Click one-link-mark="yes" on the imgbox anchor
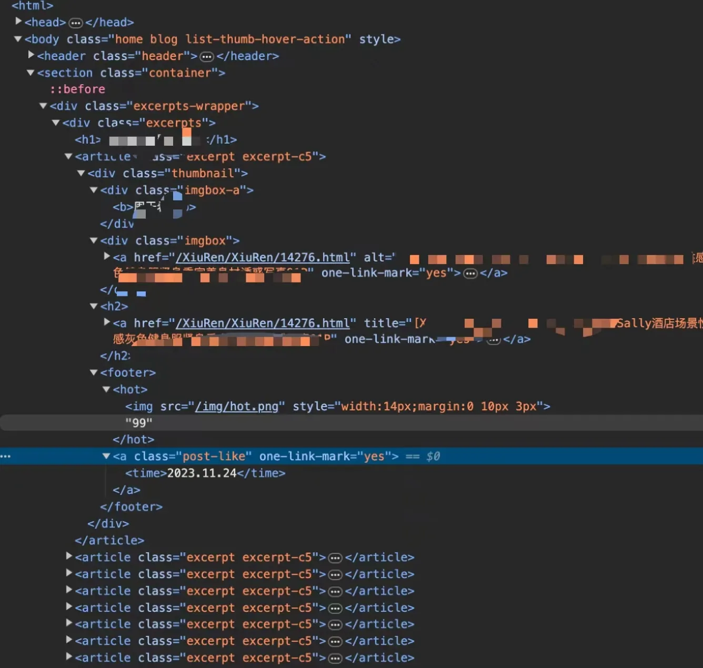Image resolution: width=703 pixels, height=668 pixels. (388, 272)
